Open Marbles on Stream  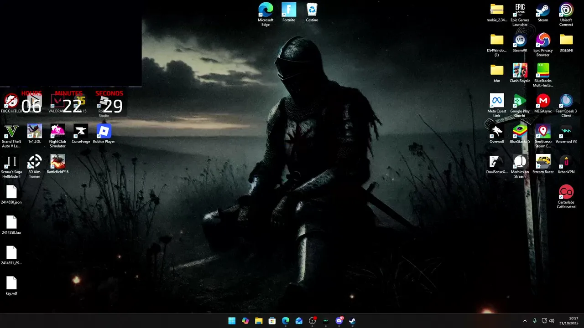520,167
